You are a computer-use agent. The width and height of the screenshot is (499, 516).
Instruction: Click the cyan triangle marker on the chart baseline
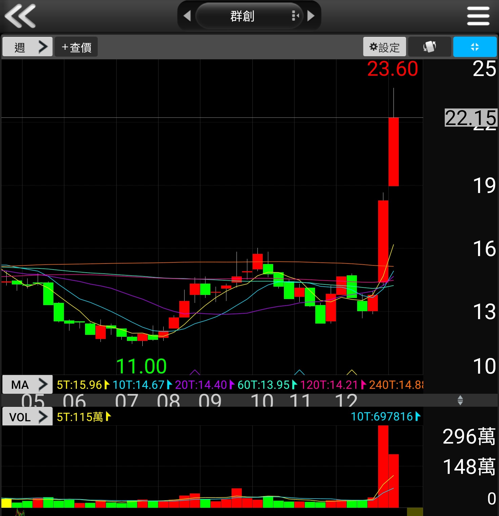[x=300, y=372]
